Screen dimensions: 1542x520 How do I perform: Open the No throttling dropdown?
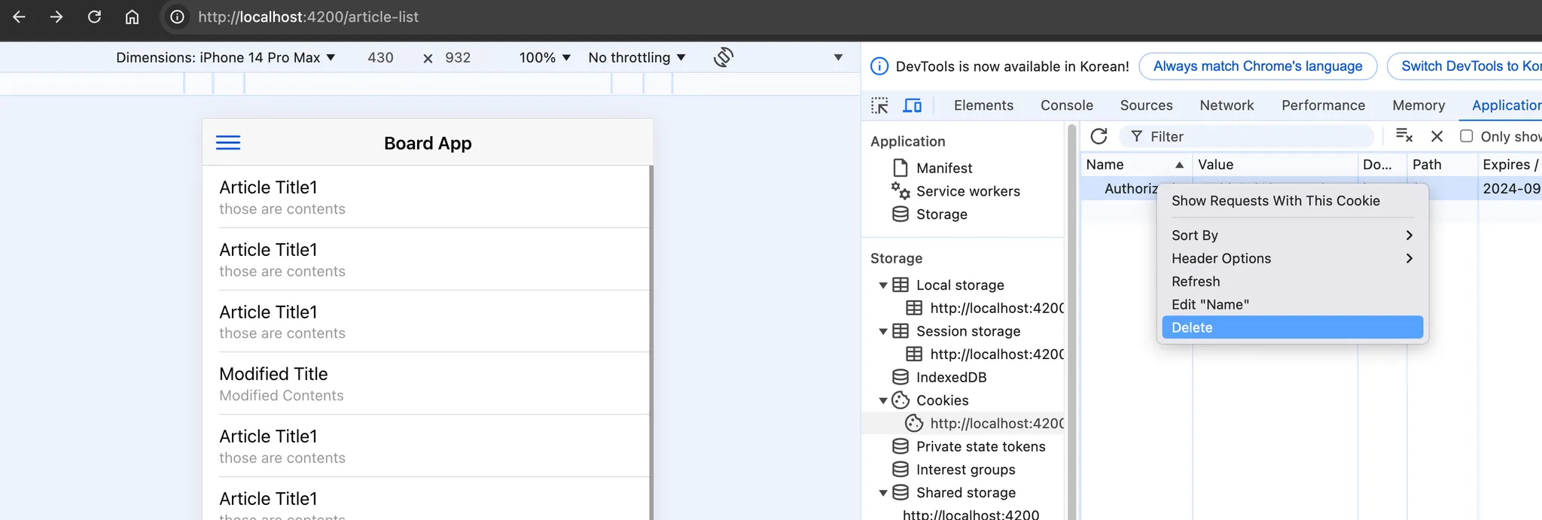(x=637, y=57)
